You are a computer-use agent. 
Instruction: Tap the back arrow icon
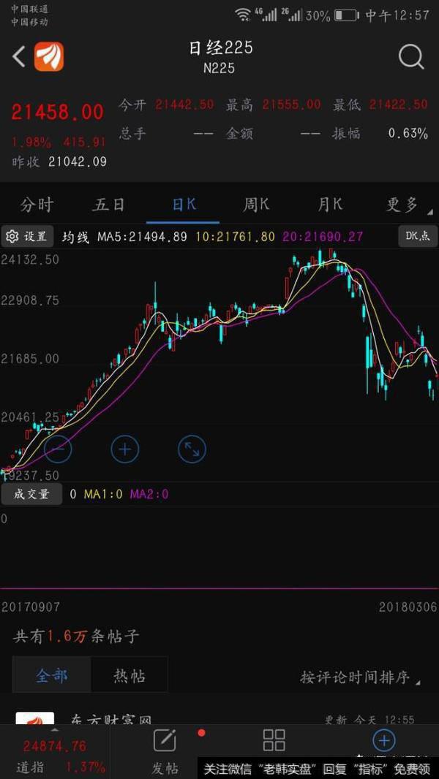pyautogui.click(x=19, y=57)
